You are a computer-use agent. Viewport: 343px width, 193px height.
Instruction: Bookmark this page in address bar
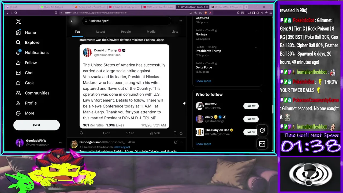(x=56, y=13)
